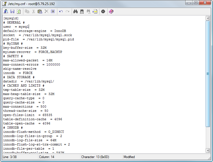
Task: Open the Go to line number icon
Action: tap(95, 11)
